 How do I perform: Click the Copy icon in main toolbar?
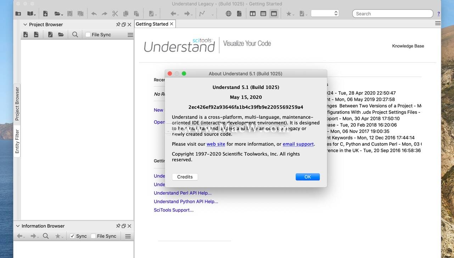(x=126, y=13)
